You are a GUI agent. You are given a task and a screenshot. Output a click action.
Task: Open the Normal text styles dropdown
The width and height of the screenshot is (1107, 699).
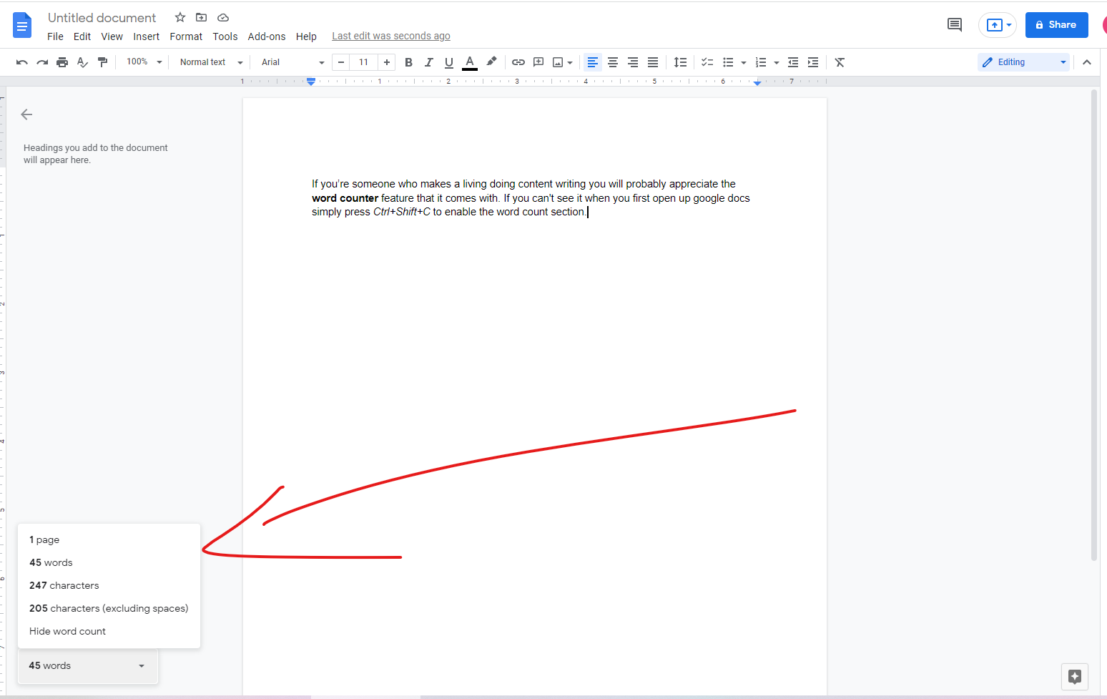211,62
